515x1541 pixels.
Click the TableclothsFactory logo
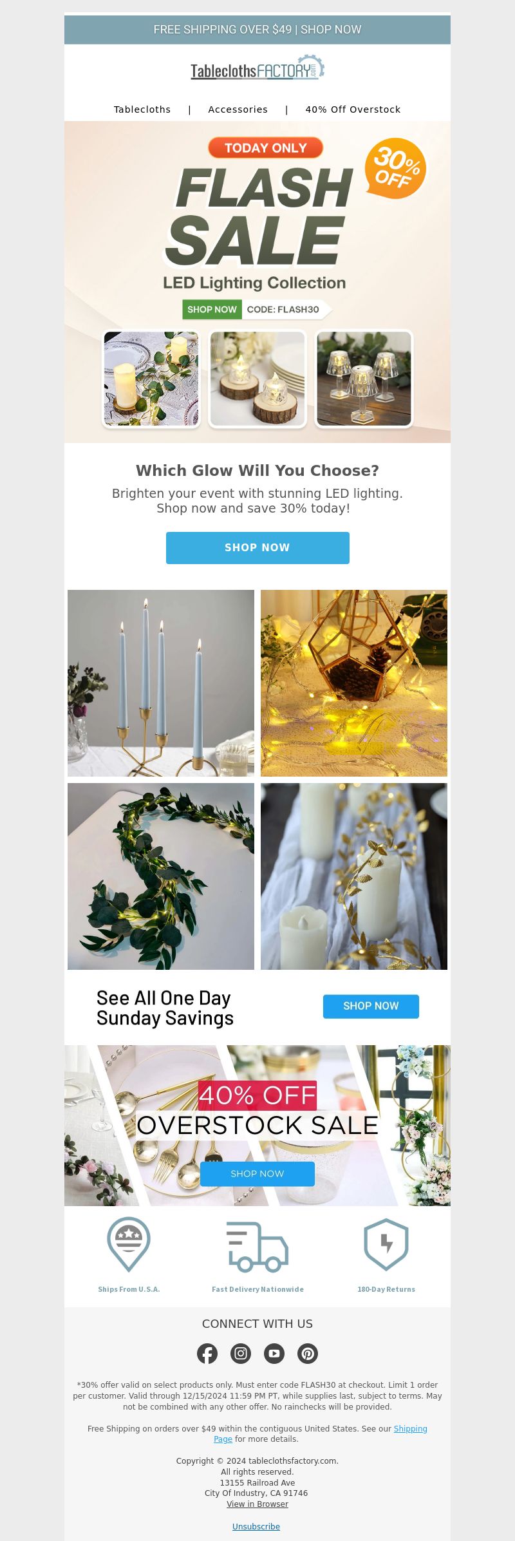(x=257, y=68)
